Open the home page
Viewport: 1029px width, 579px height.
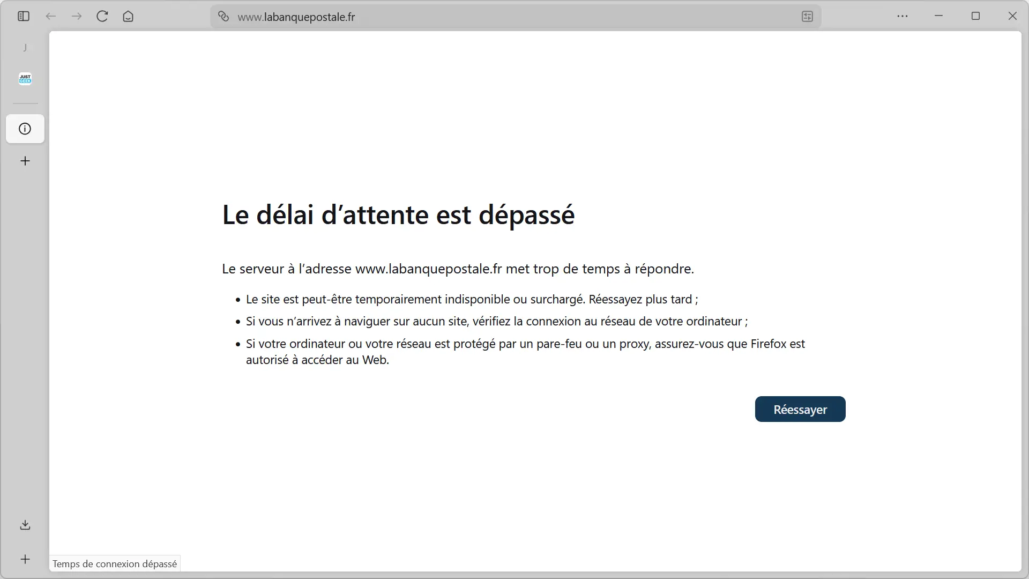point(128,16)
